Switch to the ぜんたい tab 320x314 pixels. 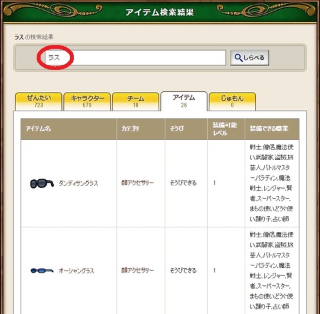point(39,101)
